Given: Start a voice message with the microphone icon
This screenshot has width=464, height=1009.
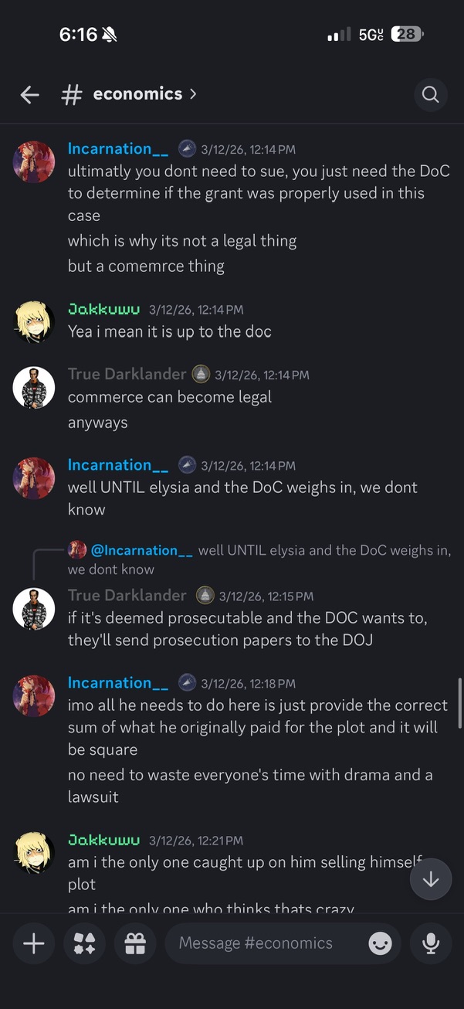Looking at the screenshot, I should (x=430, y=943).
